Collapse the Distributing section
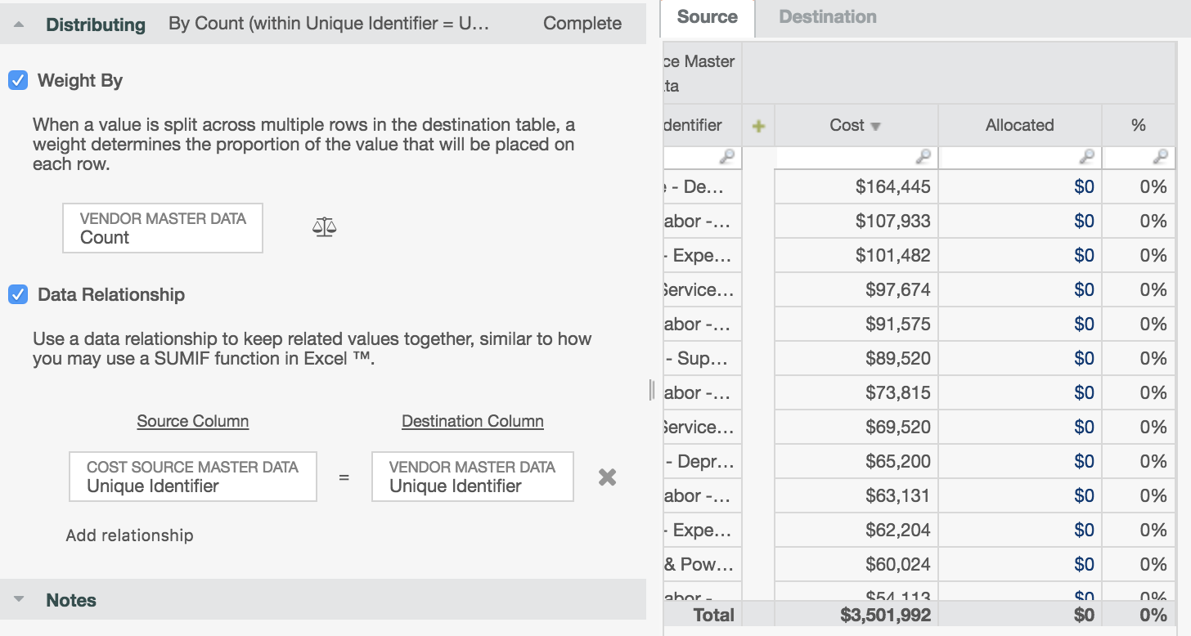 (19, 25)
